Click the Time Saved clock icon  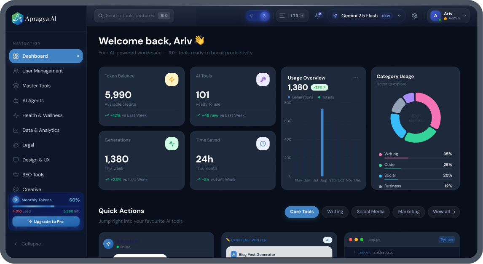[x=263, y=144]
